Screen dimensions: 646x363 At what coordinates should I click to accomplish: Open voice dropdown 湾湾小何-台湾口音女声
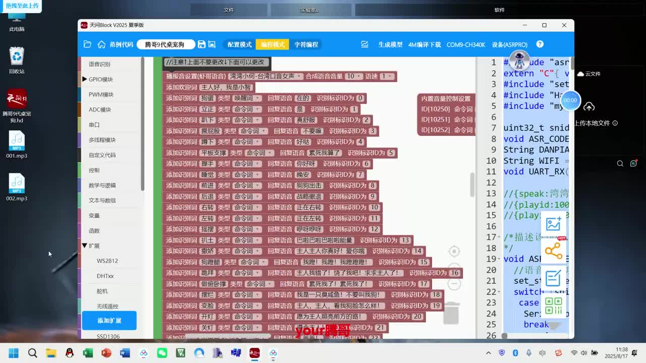(265, 76)
